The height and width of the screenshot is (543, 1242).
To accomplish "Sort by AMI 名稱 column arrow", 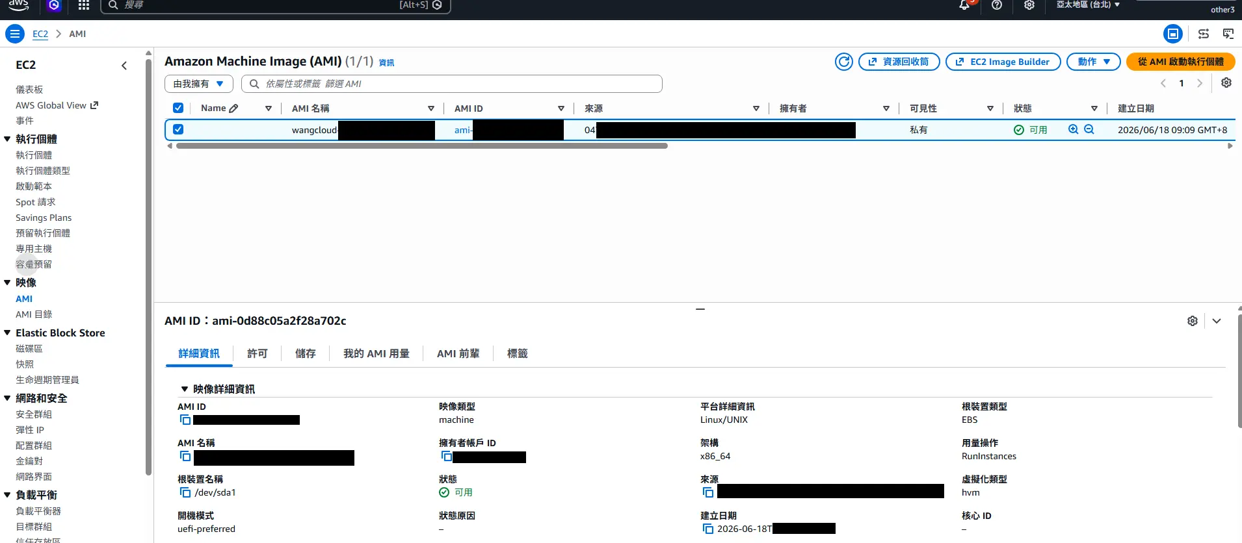I will [x=430, y=108].
